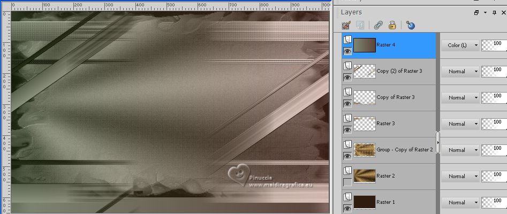Click raster layer type icon for Raster 4

click(347, 40)
